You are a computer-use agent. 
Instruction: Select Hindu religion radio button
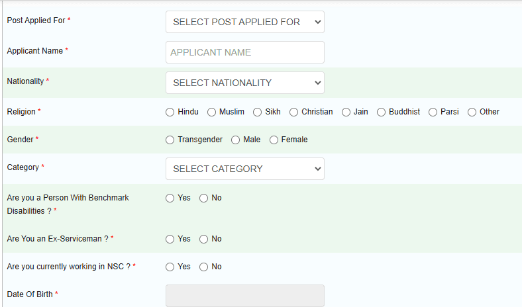point(170,112)
